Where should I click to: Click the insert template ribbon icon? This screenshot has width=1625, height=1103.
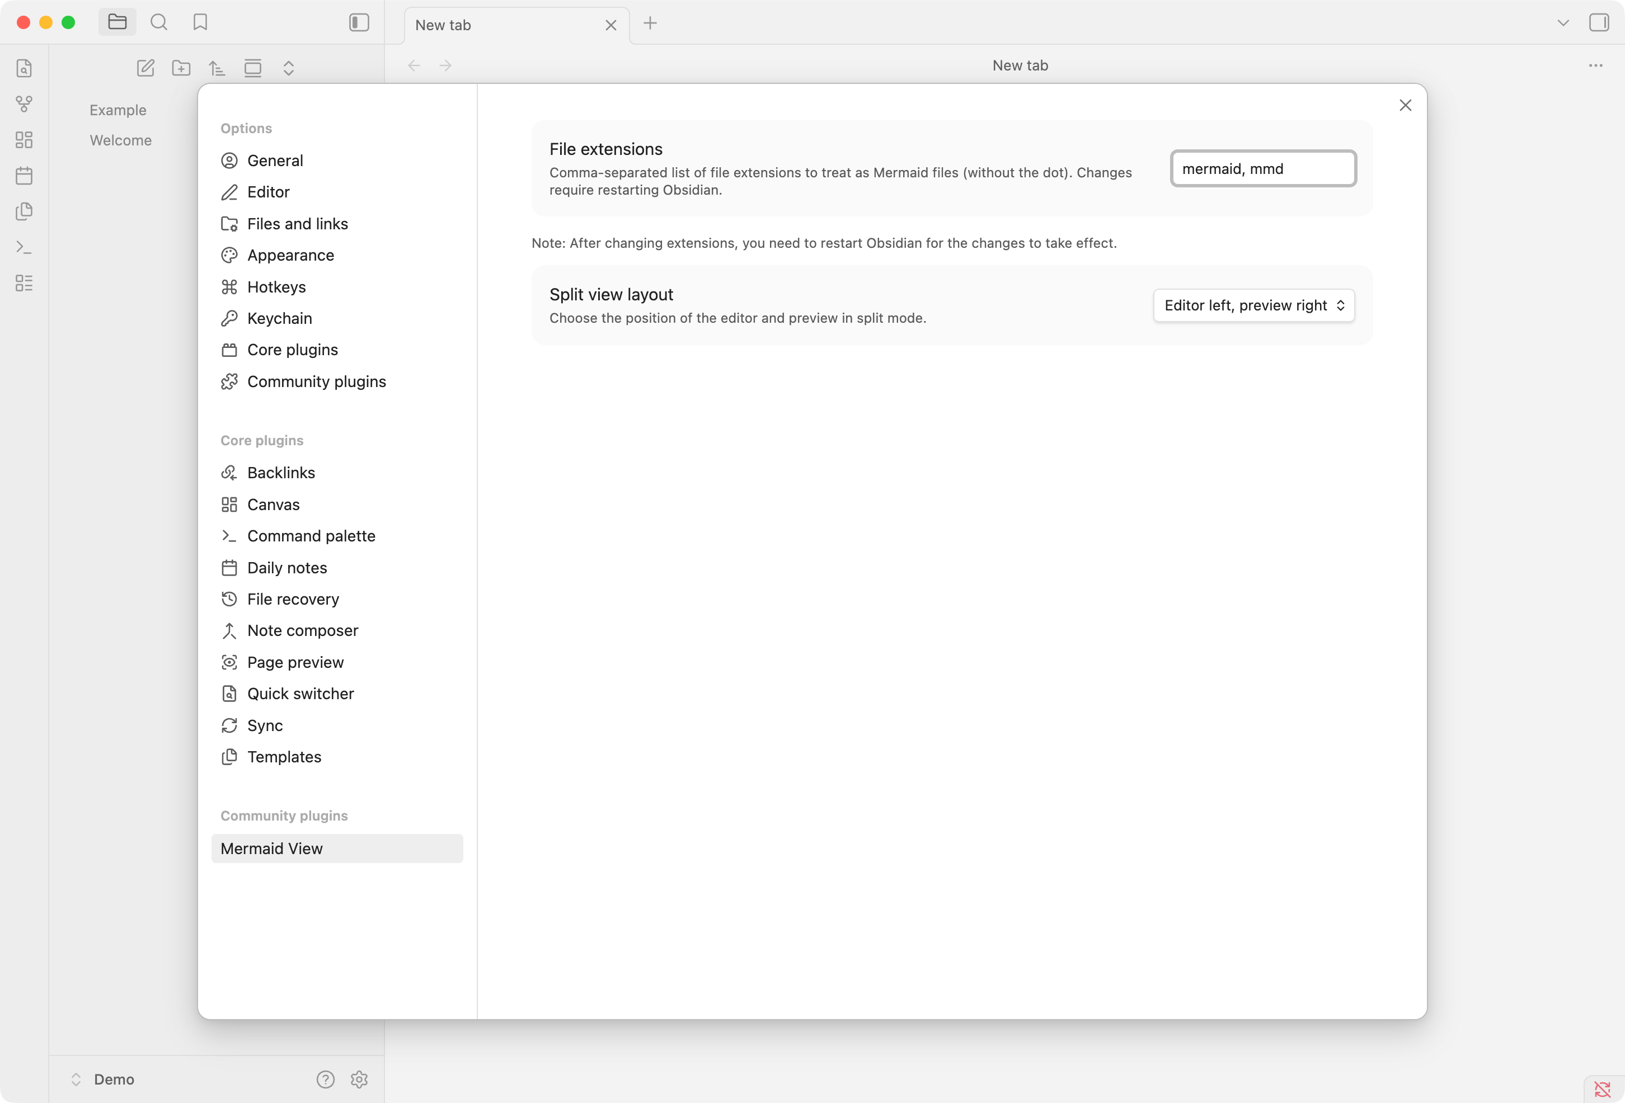click(24, 211)
